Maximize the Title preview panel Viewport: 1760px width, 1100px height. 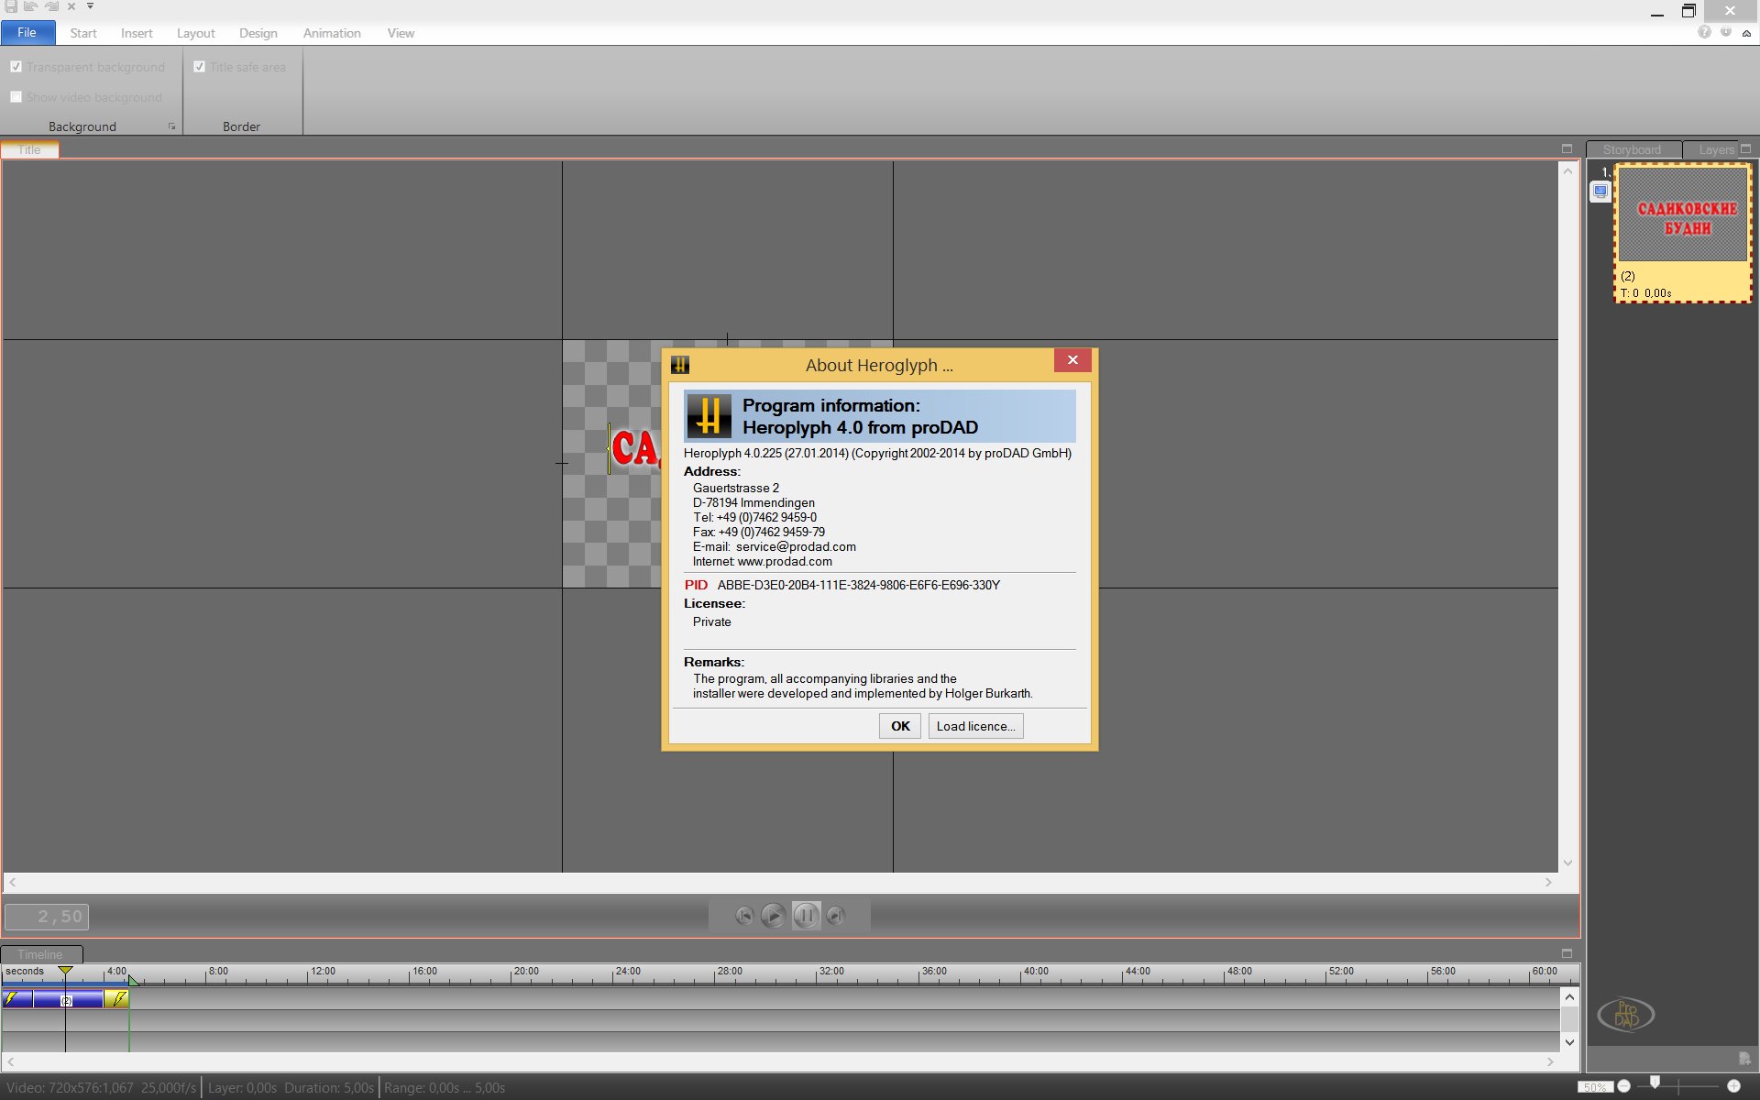[x=1567, y=148]
